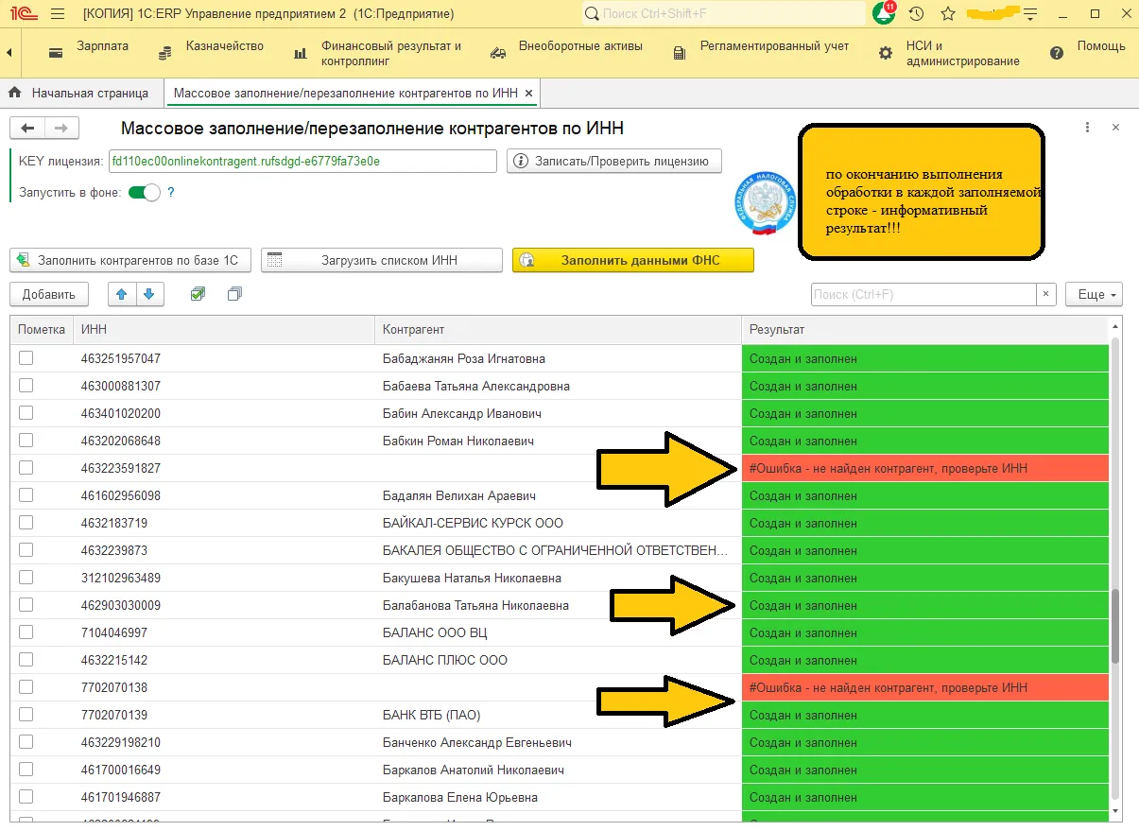Click the KEY лицензия input field
The height and width of the screenshot is (831, 1139).
coord(302,161)
